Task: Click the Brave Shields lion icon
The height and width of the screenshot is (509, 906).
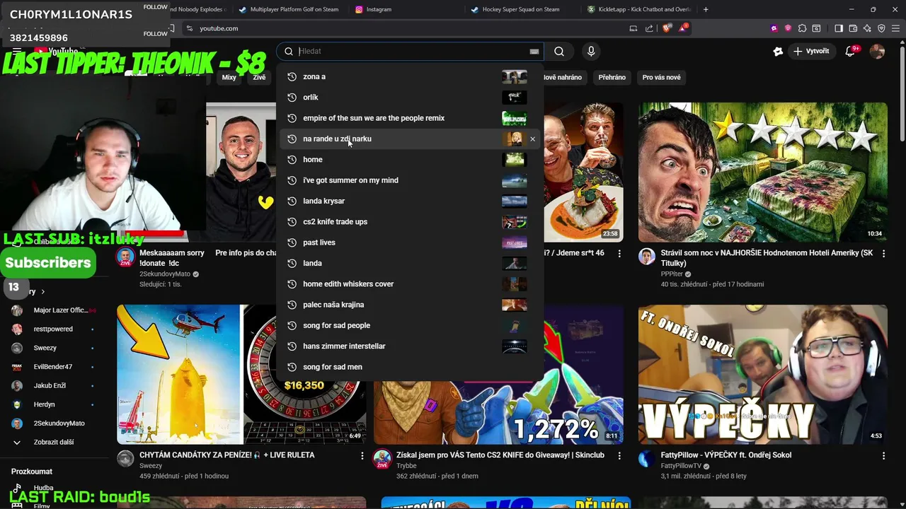Action: point(666,28)
